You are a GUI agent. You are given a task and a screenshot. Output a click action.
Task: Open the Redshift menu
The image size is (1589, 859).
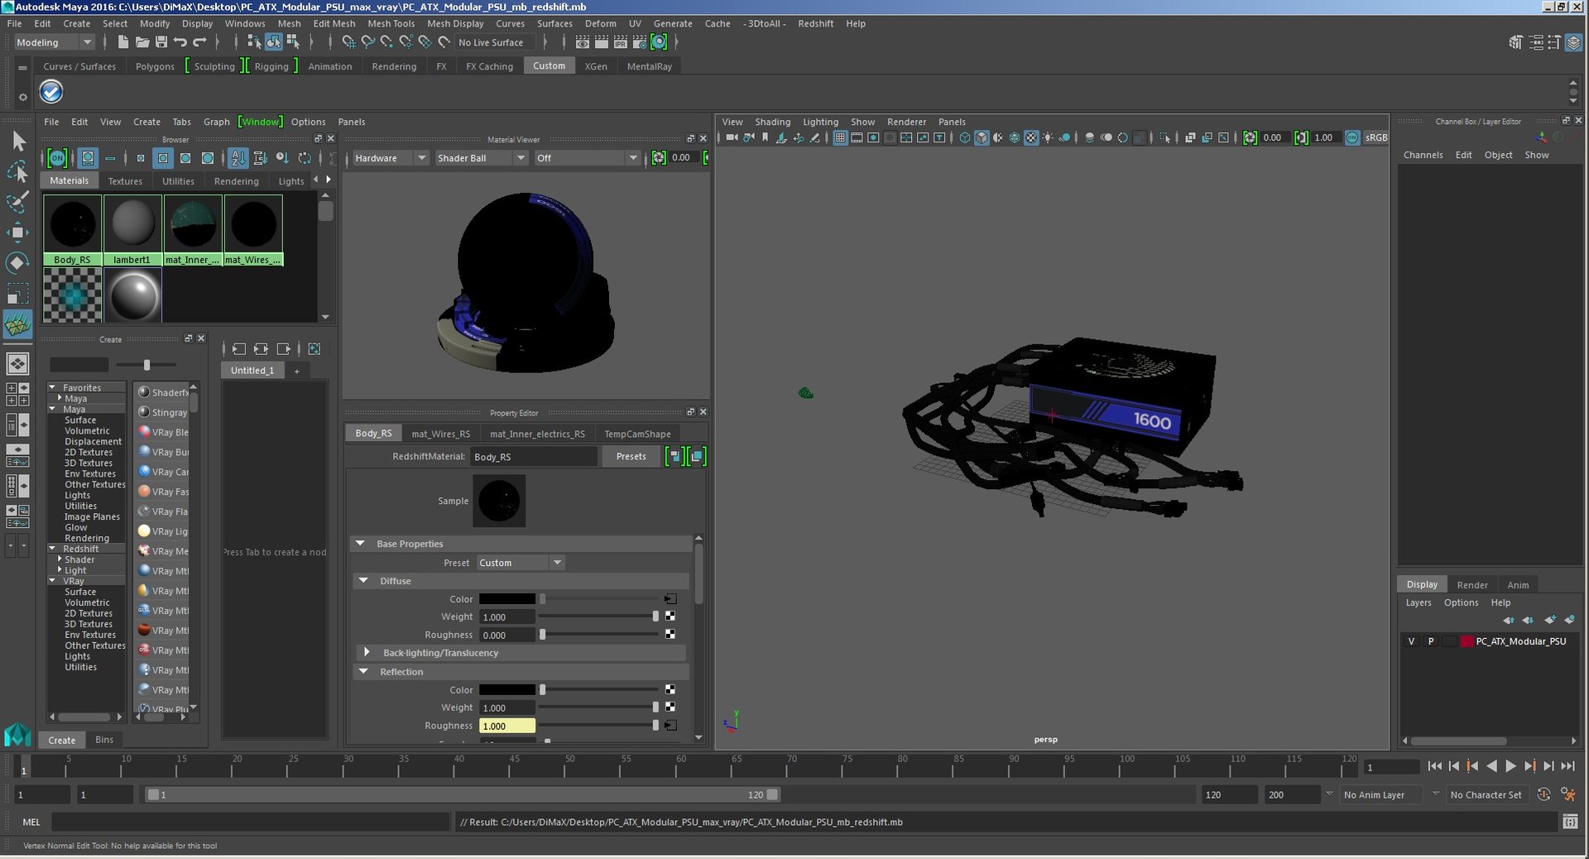pos(815,23)
